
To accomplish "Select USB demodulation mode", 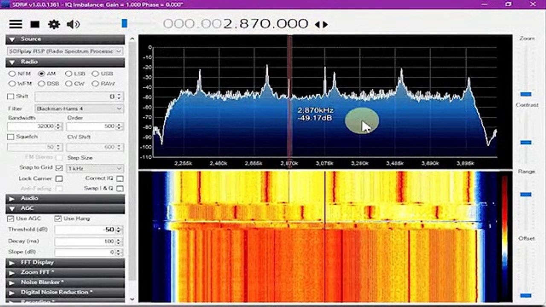I will tap(102, 74).
